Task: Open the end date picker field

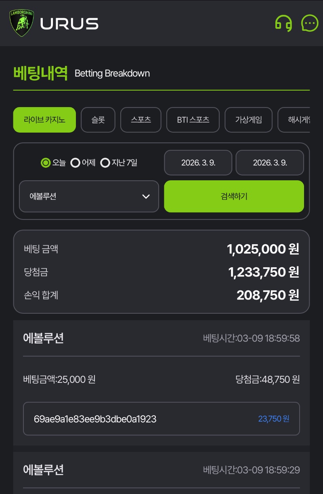Action: (270, 163)
